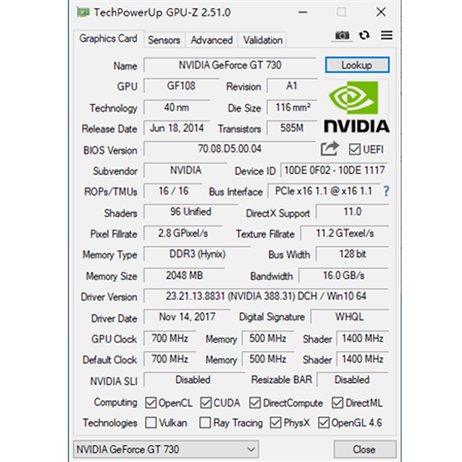Viewport: 462px width, 462px height.
Task: Toggle the OpenCL checkbox
Action: click(151, 403)
